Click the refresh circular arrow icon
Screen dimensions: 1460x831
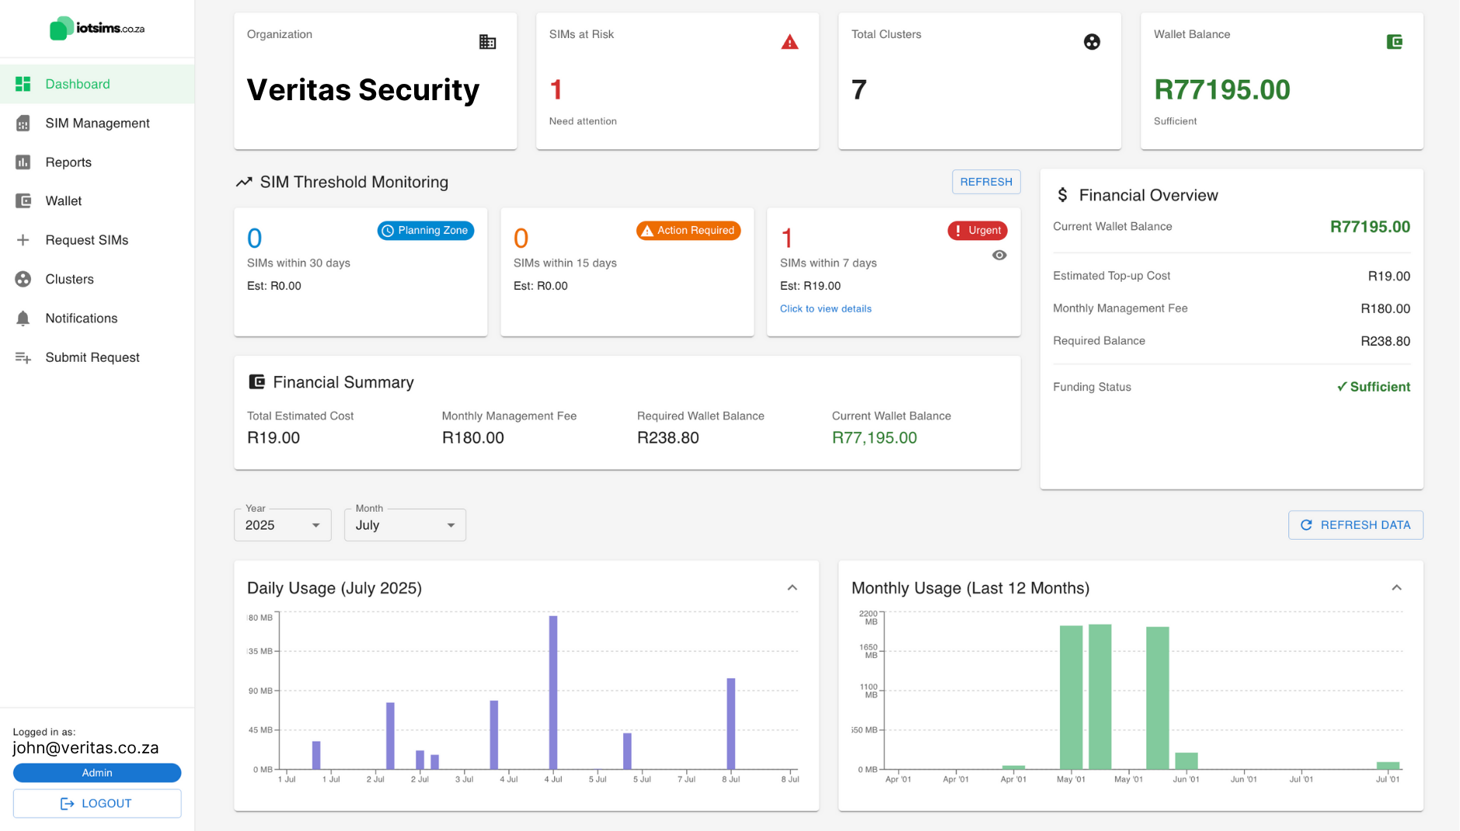tap(1306, 525)
